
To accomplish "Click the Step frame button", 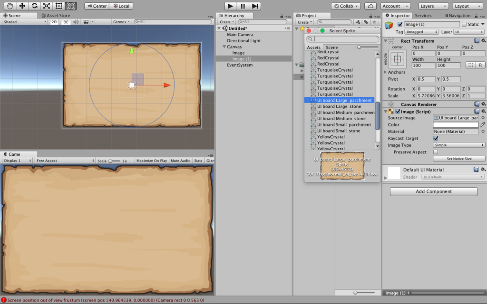I will pyautogui.click(x=255, y=6).
